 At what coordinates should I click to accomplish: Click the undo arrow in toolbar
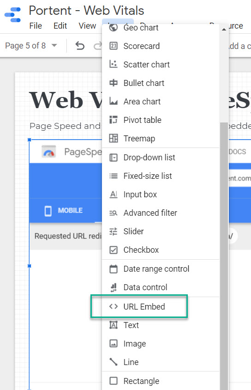click(80, 46)
